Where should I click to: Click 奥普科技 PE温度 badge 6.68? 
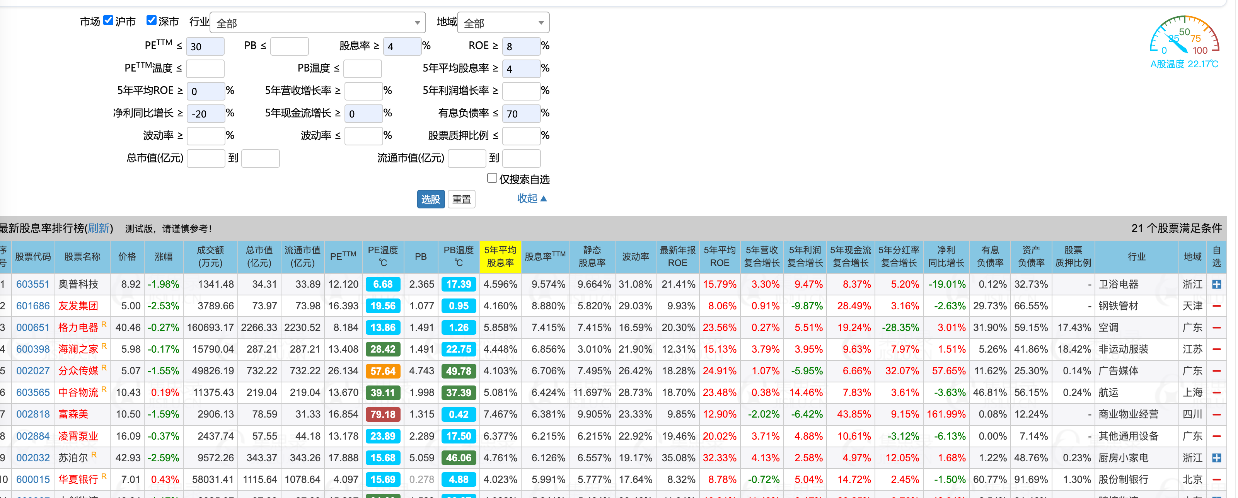click(384, 285)
